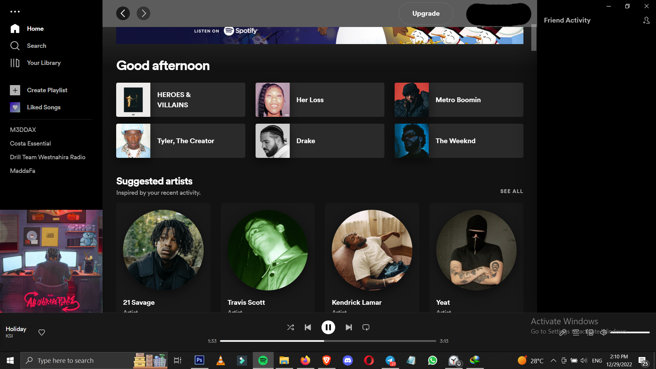Open the Yeat artist card

click(476, 258)
